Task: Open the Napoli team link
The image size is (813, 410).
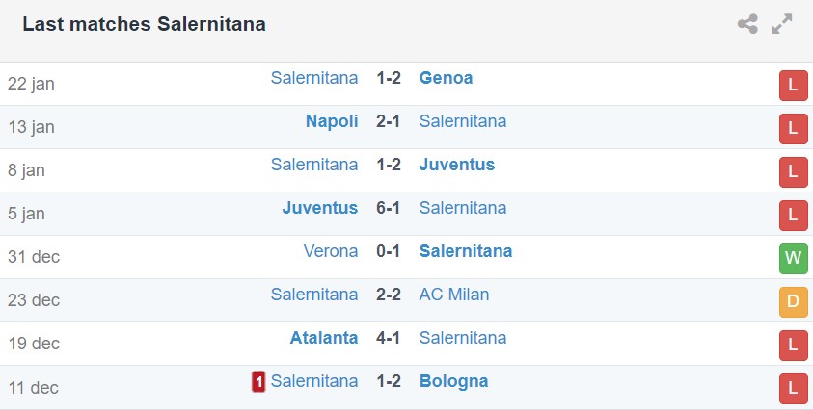Action: (332, 121)
